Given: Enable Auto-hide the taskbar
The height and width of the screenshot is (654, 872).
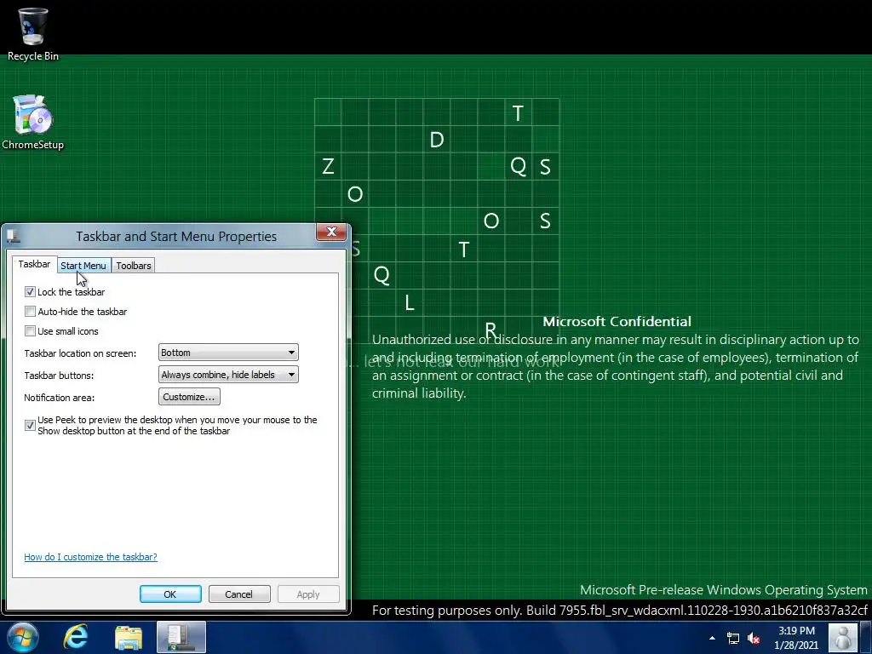Looking at the screenshot, I should coord(30,312).
